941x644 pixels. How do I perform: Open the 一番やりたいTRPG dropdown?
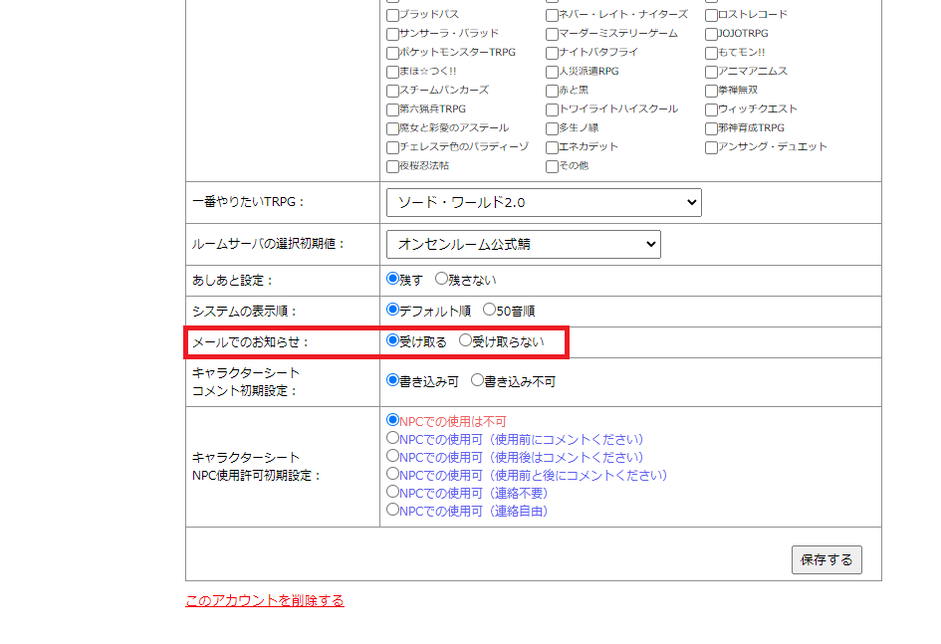544,203
